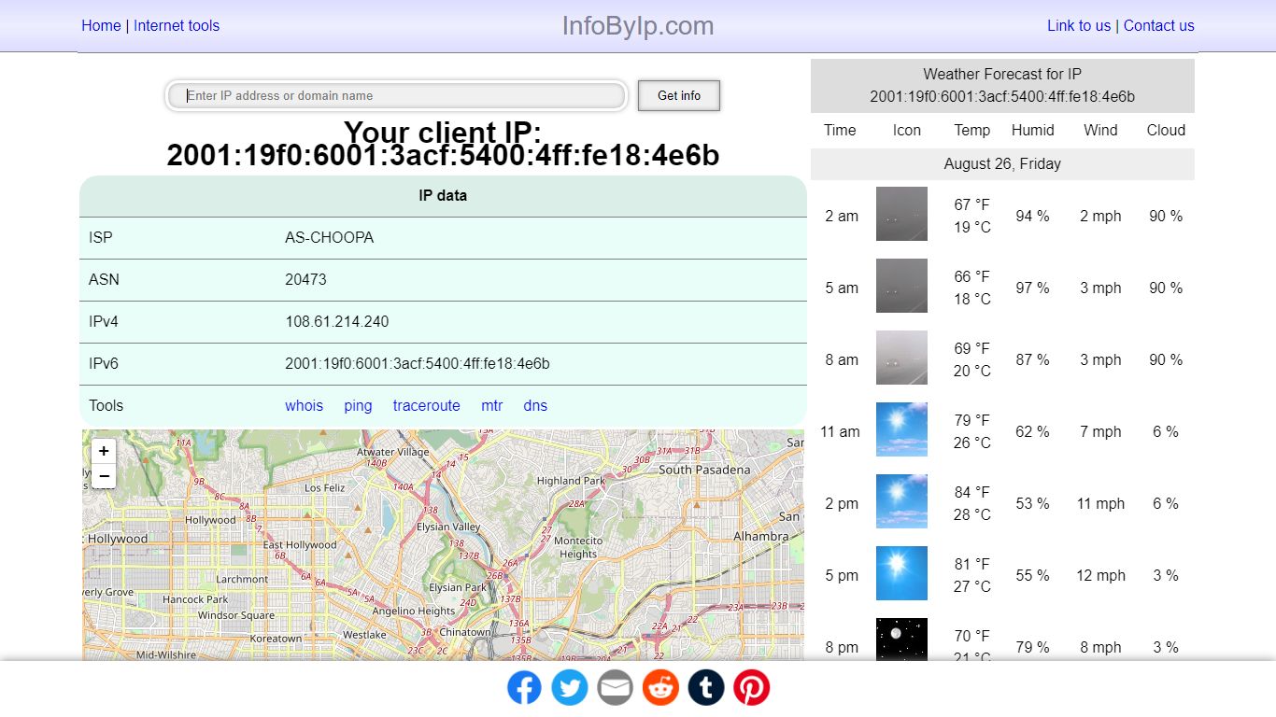Share page on Pinterest
Viewport: 1276px width, 717px height.
tap(752, 688)
